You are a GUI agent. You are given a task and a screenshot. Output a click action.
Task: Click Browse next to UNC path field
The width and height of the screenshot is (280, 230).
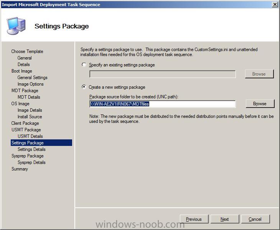(x=260, y=104)
